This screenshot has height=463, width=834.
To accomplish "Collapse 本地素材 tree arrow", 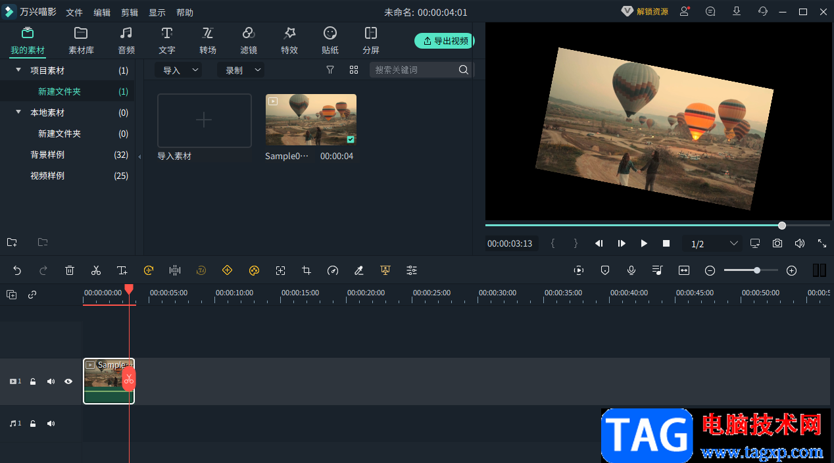I will (18, 112).
